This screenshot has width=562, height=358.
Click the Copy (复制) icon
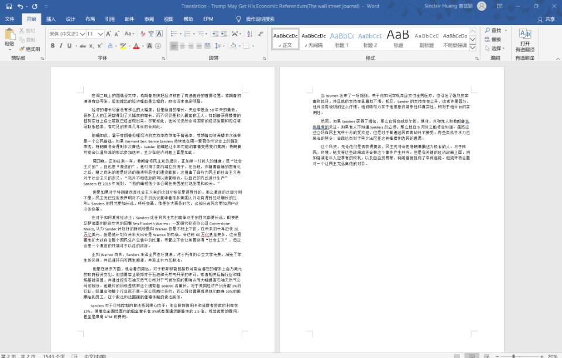(22, 40)
